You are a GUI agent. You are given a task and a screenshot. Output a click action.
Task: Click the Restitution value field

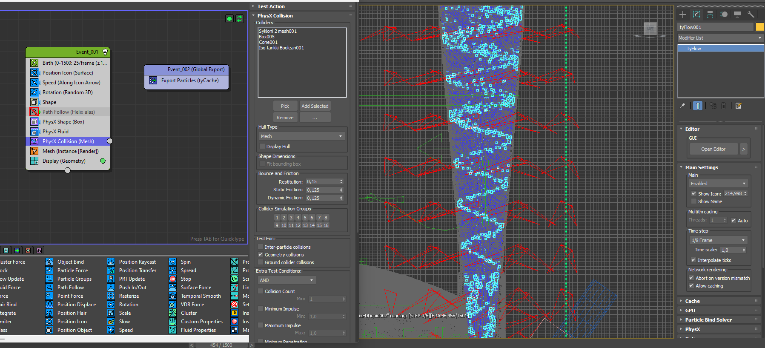322,181
